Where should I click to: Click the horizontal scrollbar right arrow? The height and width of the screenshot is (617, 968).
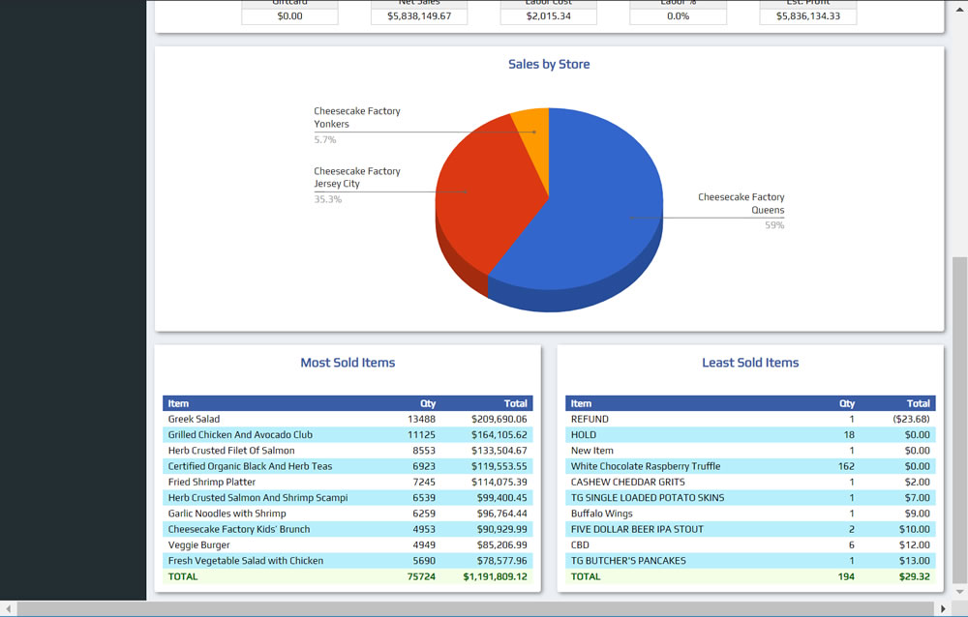(943, 608)
